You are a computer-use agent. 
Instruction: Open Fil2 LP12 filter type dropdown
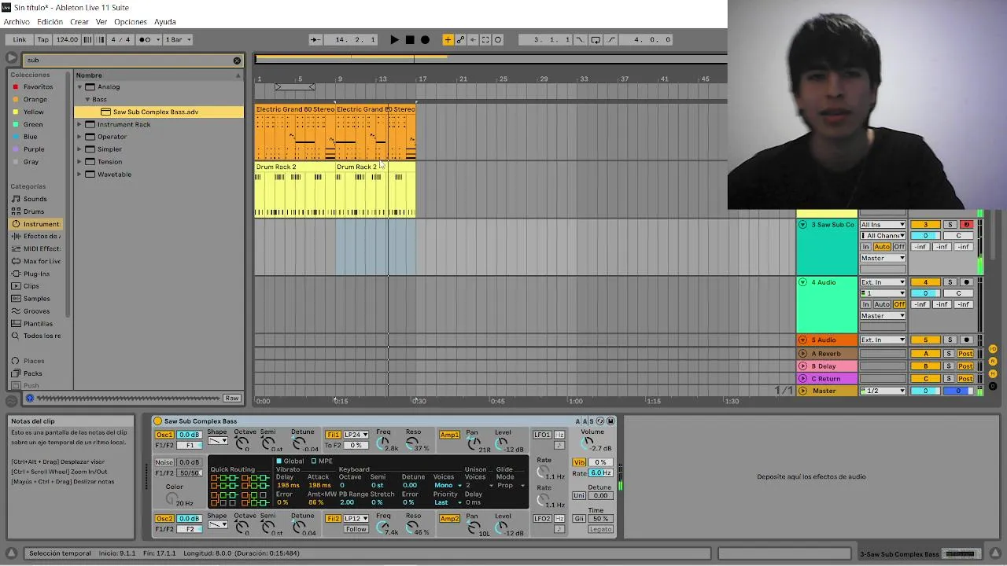[356, 519]
